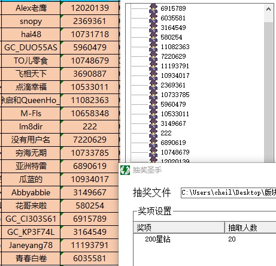
Task: Click spreadsheet cell TO儿零食
Action: [31, 61]
